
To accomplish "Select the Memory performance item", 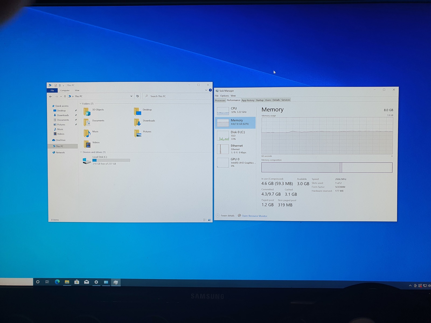I will click(235, 122).
